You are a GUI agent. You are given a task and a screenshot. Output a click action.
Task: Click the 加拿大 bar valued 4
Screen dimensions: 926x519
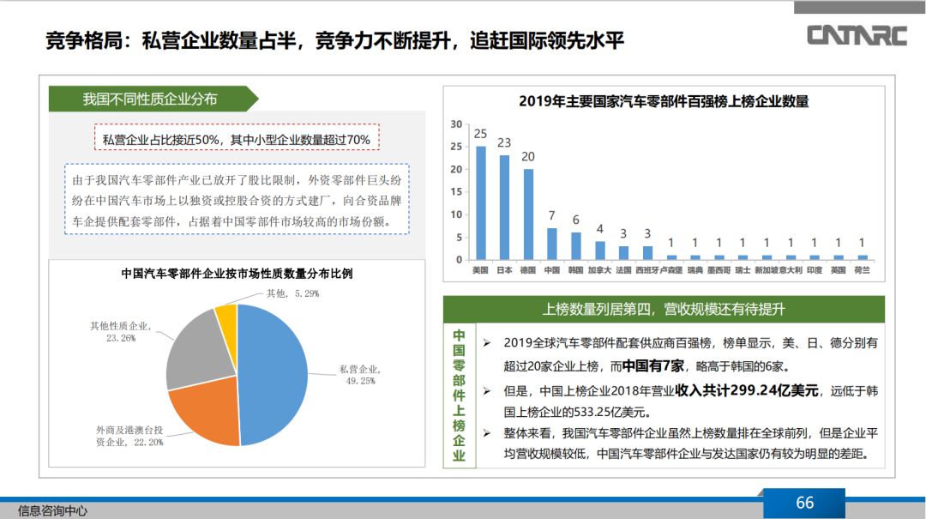(x=600, y=250)
